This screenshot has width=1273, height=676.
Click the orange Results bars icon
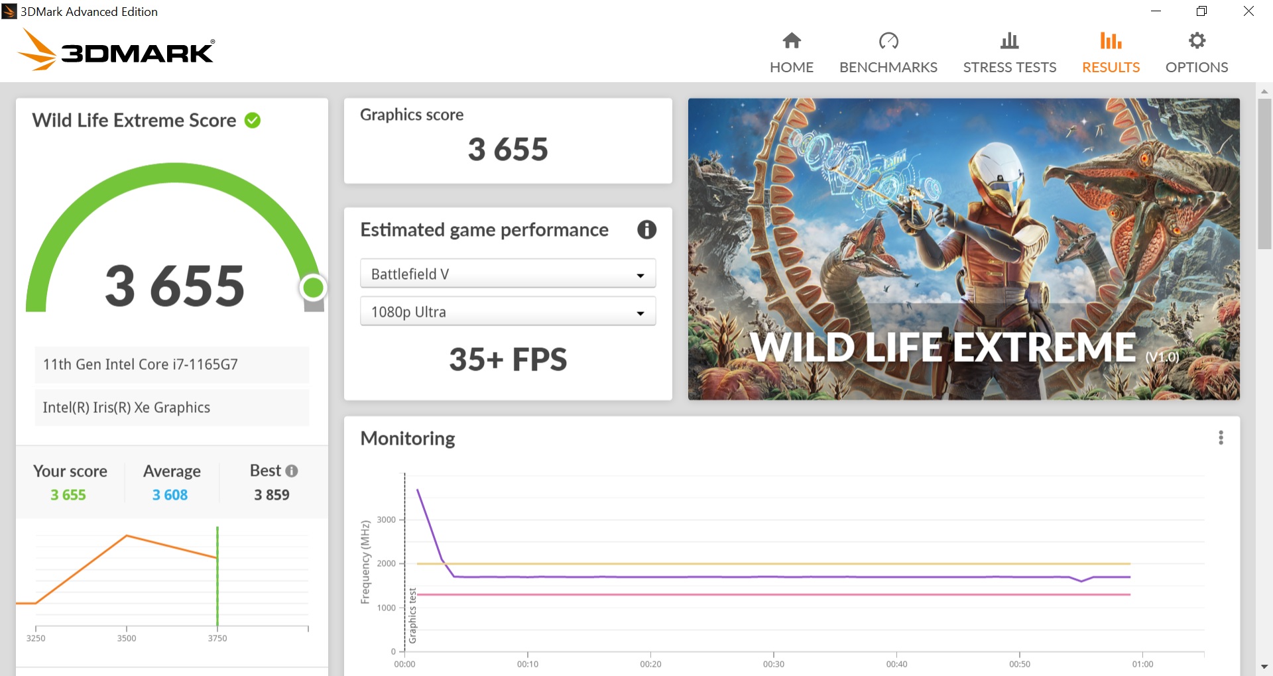(x=1111, y=40)
